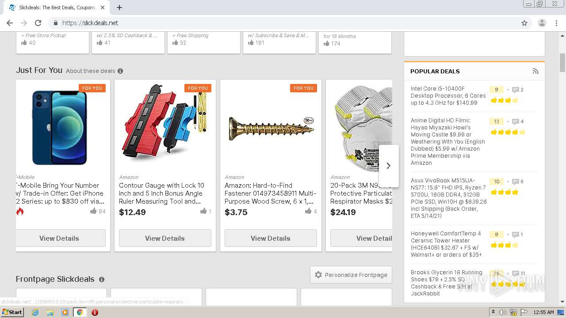This screenshot has height=318, width=566.
Task: Open Honeywell ComfortTemp heater deal link
Action: coord(447,244)
